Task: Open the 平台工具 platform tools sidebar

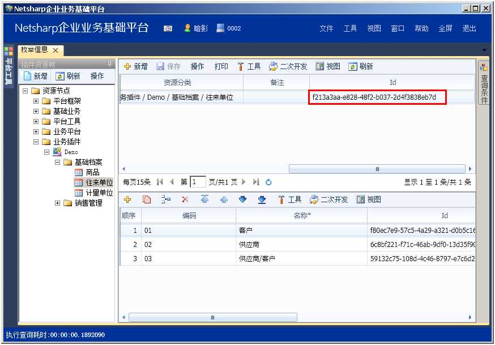Action: (9, 66)
